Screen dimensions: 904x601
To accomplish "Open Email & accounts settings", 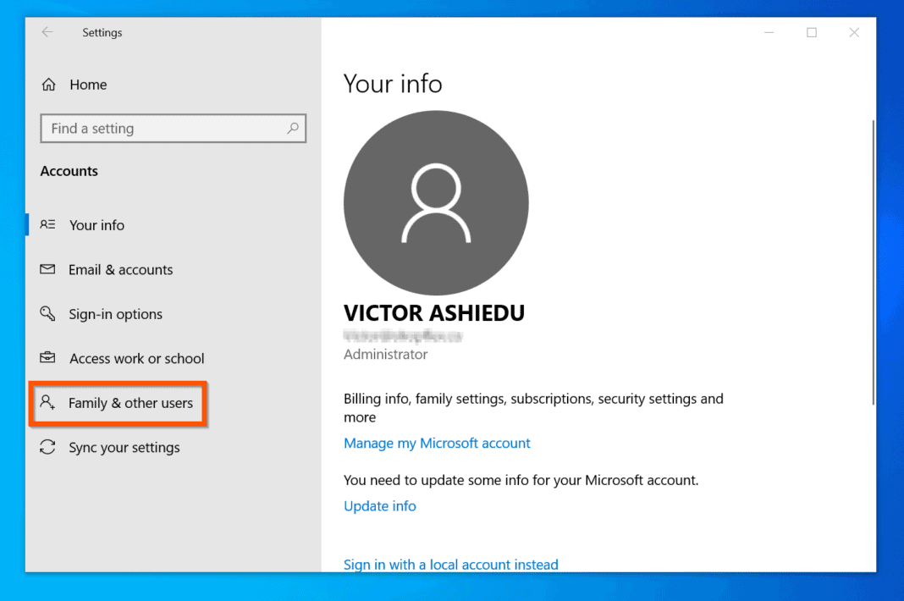I will (x=119, y=269).
